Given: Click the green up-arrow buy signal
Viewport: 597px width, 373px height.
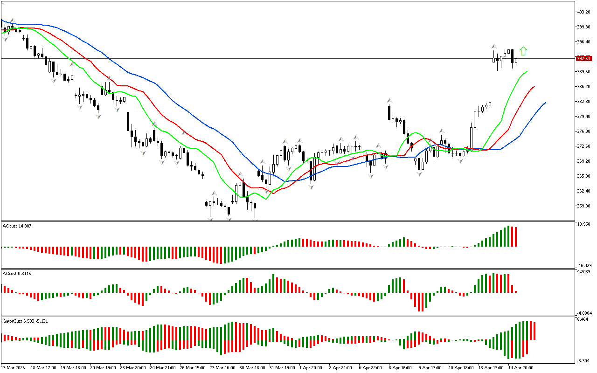Looking at the screenshot, I should pyautogui.click(x=523, y=51).
